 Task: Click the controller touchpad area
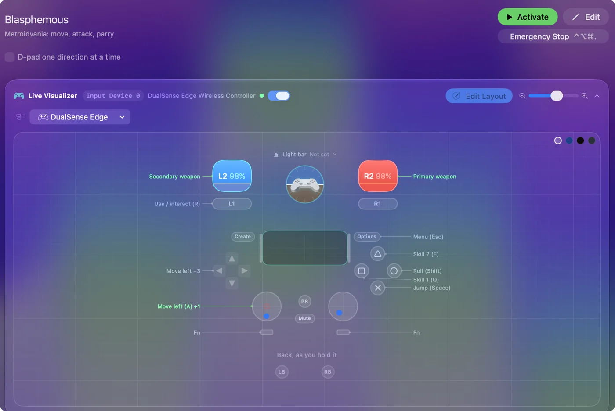pos(305,248)
